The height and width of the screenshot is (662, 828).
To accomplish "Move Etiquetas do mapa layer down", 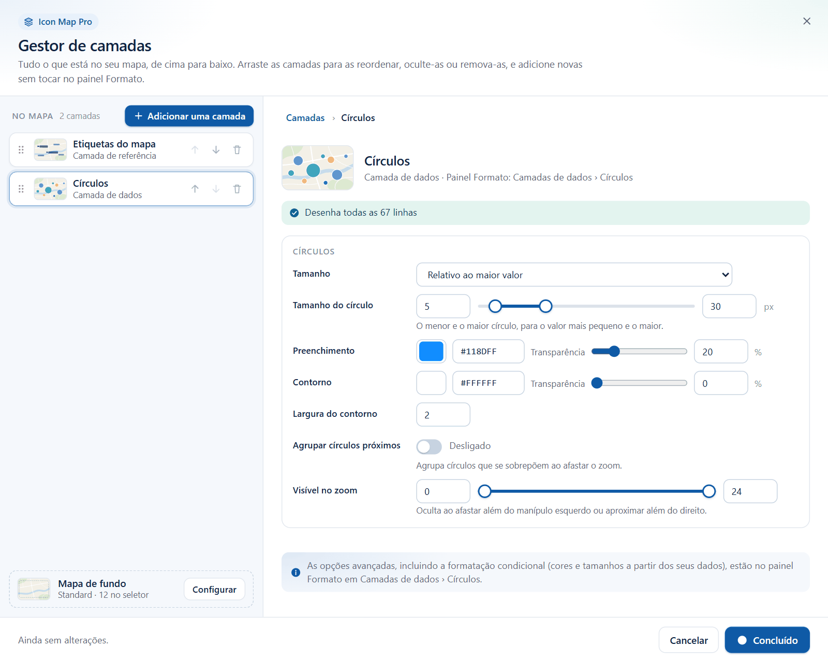I will point(216,150).
